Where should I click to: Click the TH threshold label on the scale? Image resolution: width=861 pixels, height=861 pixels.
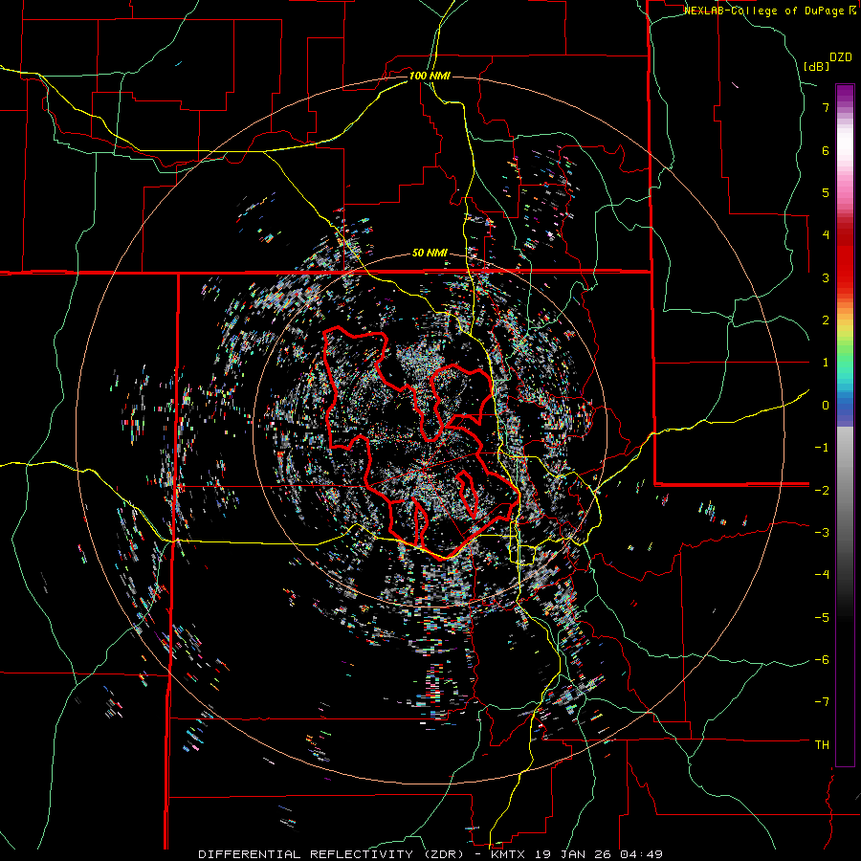(822, 745)
